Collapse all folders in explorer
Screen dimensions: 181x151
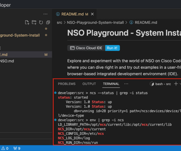pyautogui.click(x=48, y=23)
